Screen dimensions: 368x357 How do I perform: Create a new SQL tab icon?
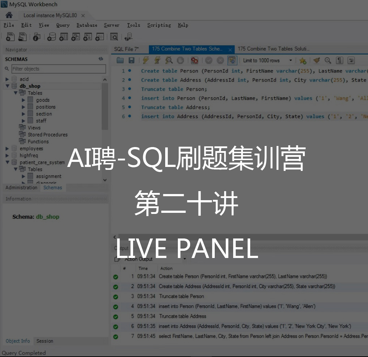(10, 37)
